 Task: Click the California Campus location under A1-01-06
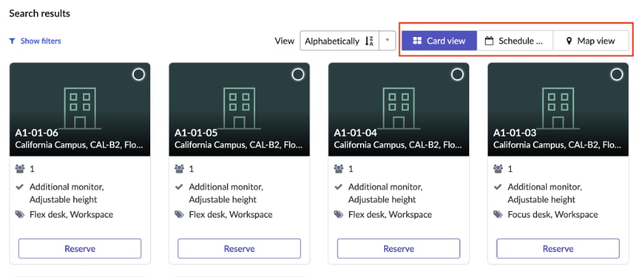click(x=79, y=145)
